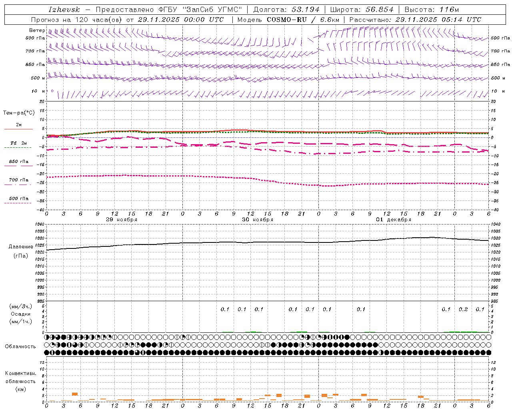The height and width of the screenshot is (409, 512).
Task: Click the (км) convective cloud unit label
Action: coord(21,389)
